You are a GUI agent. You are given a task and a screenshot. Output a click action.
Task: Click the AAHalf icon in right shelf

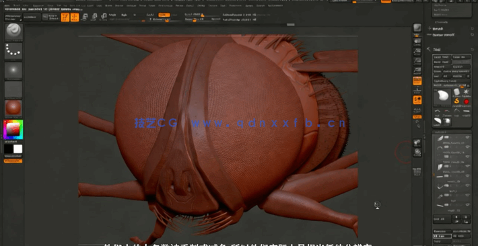coord(417,71)
